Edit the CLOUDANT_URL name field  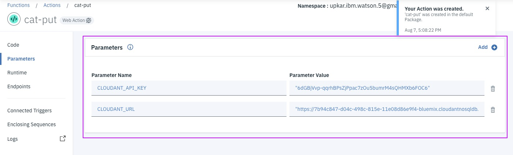[189, 109]
